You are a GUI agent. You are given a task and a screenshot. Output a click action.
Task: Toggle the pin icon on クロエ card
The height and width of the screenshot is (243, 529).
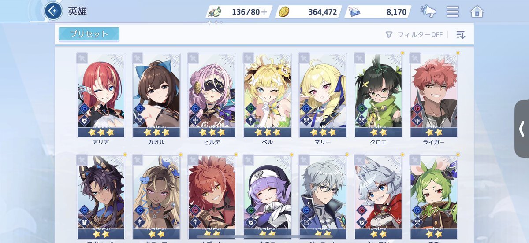[360, 59]
